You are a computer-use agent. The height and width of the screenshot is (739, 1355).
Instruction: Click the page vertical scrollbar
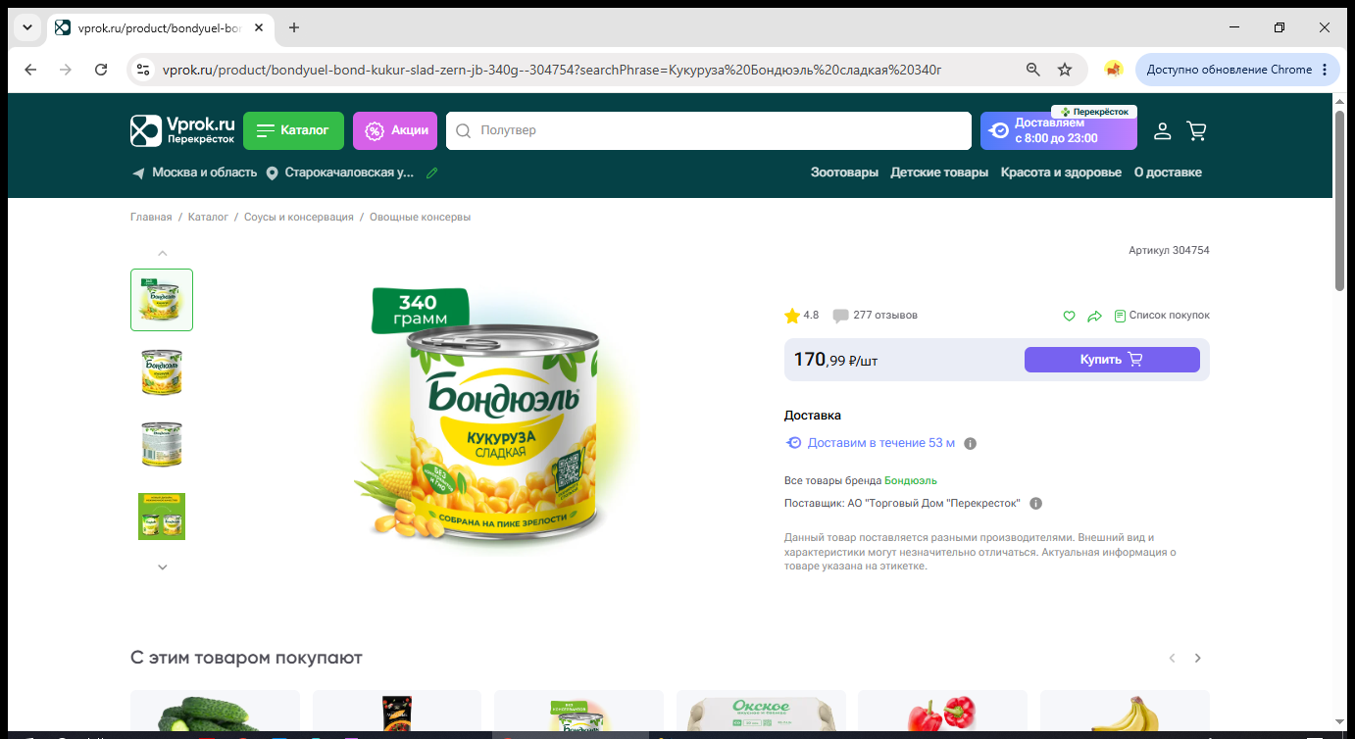pos(1339,201)
